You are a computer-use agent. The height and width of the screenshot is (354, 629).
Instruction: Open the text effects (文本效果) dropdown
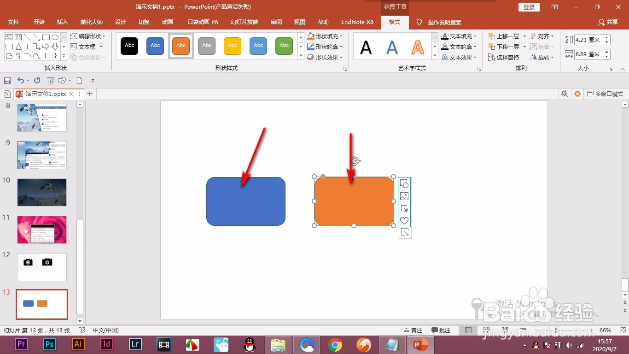[459, 57]
